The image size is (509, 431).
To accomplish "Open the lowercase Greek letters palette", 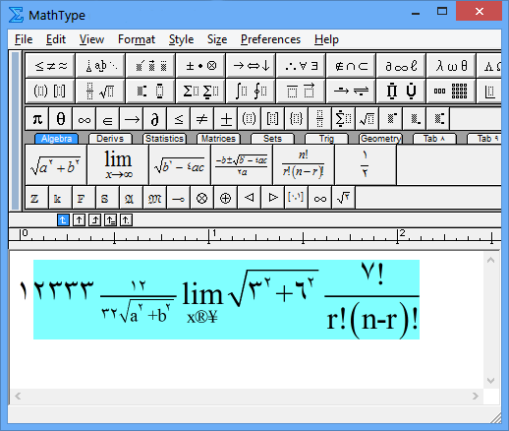I will [x=451, y=66].
